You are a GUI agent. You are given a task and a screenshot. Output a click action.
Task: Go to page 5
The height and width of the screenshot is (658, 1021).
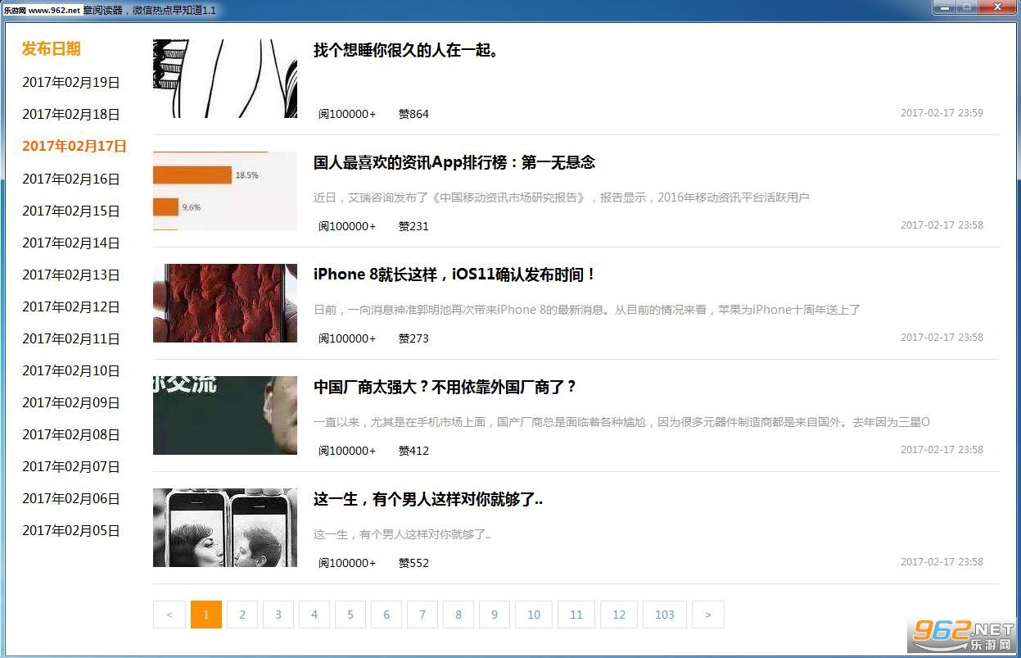350,615
